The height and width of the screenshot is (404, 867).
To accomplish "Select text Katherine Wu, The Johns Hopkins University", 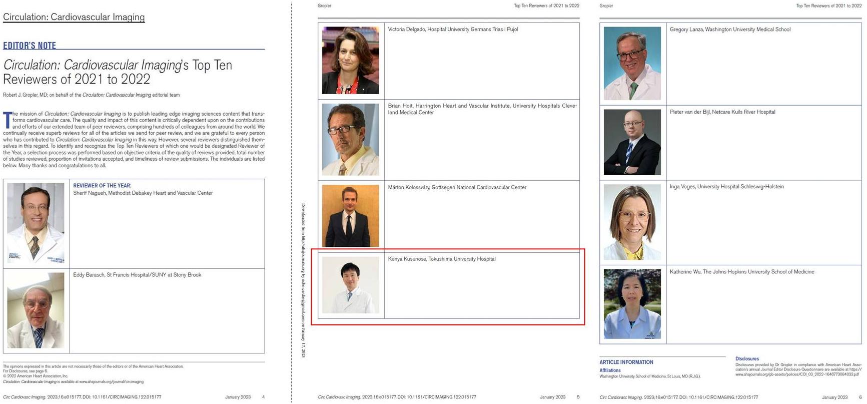I will point(742,272).
